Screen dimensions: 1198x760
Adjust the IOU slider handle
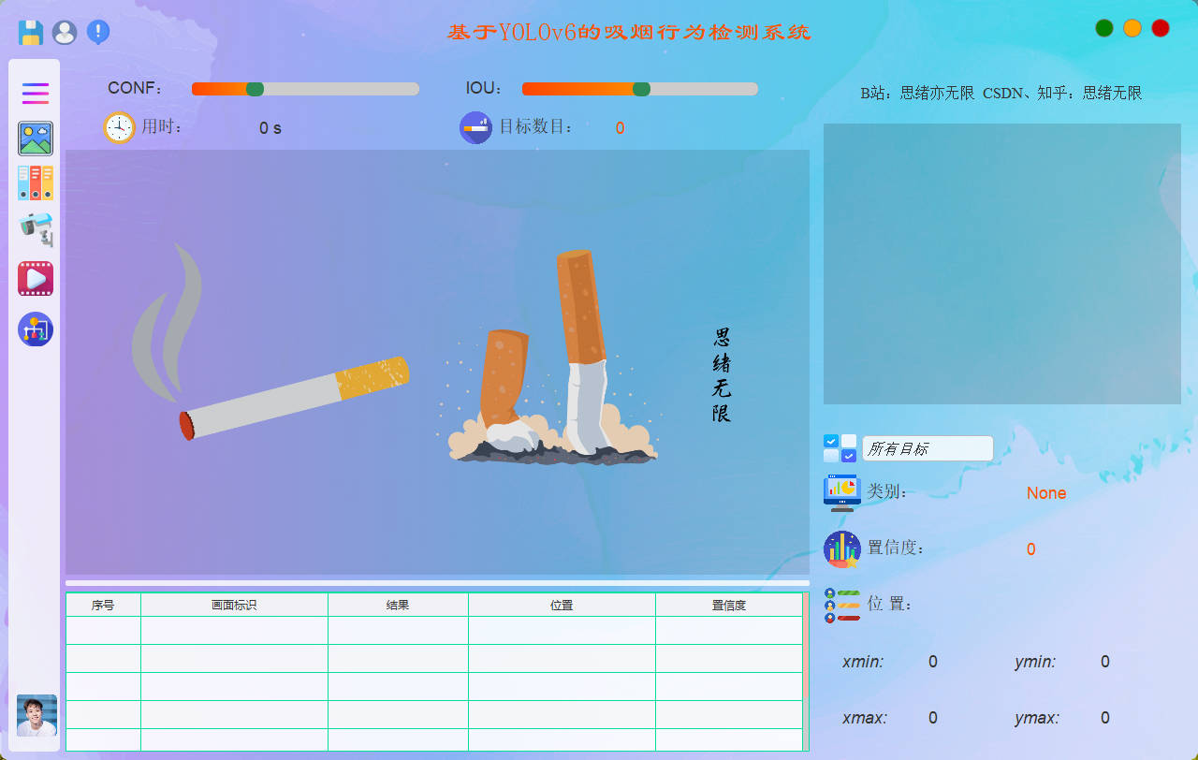click(641, 89)
